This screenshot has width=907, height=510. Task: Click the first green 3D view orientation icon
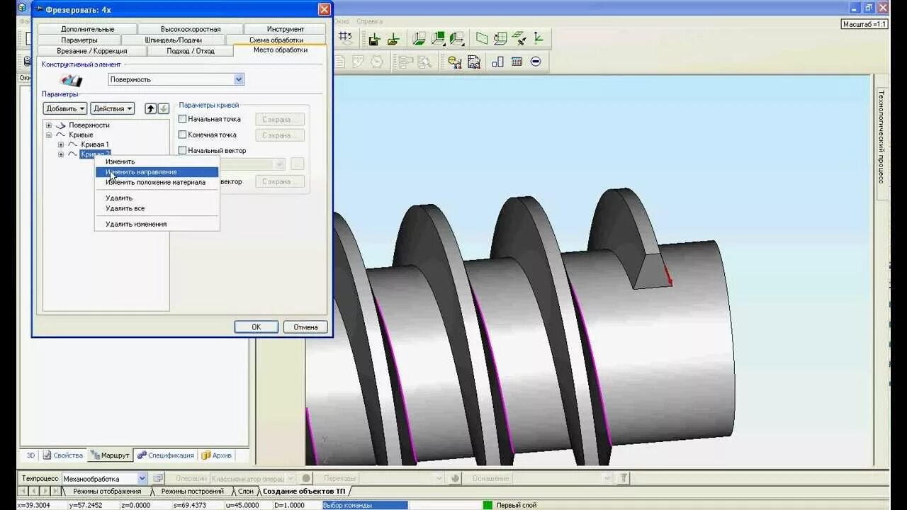pos(419,39)
